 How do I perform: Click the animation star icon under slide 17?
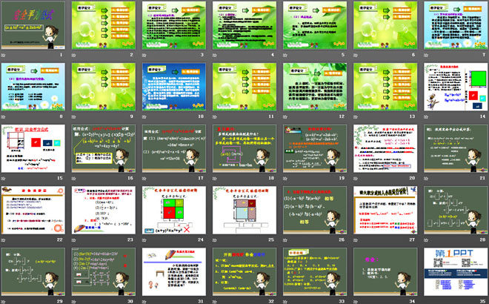[144, 179]
